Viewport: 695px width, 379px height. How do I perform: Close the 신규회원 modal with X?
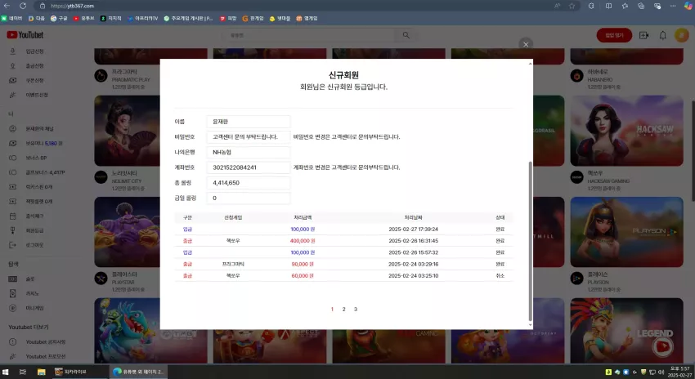(x=526, y=44)
